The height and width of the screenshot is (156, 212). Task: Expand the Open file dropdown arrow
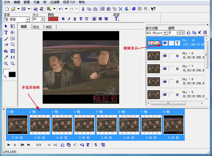[18, 9]
